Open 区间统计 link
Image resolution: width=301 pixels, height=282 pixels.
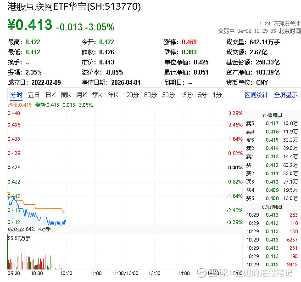coord(256,95)
